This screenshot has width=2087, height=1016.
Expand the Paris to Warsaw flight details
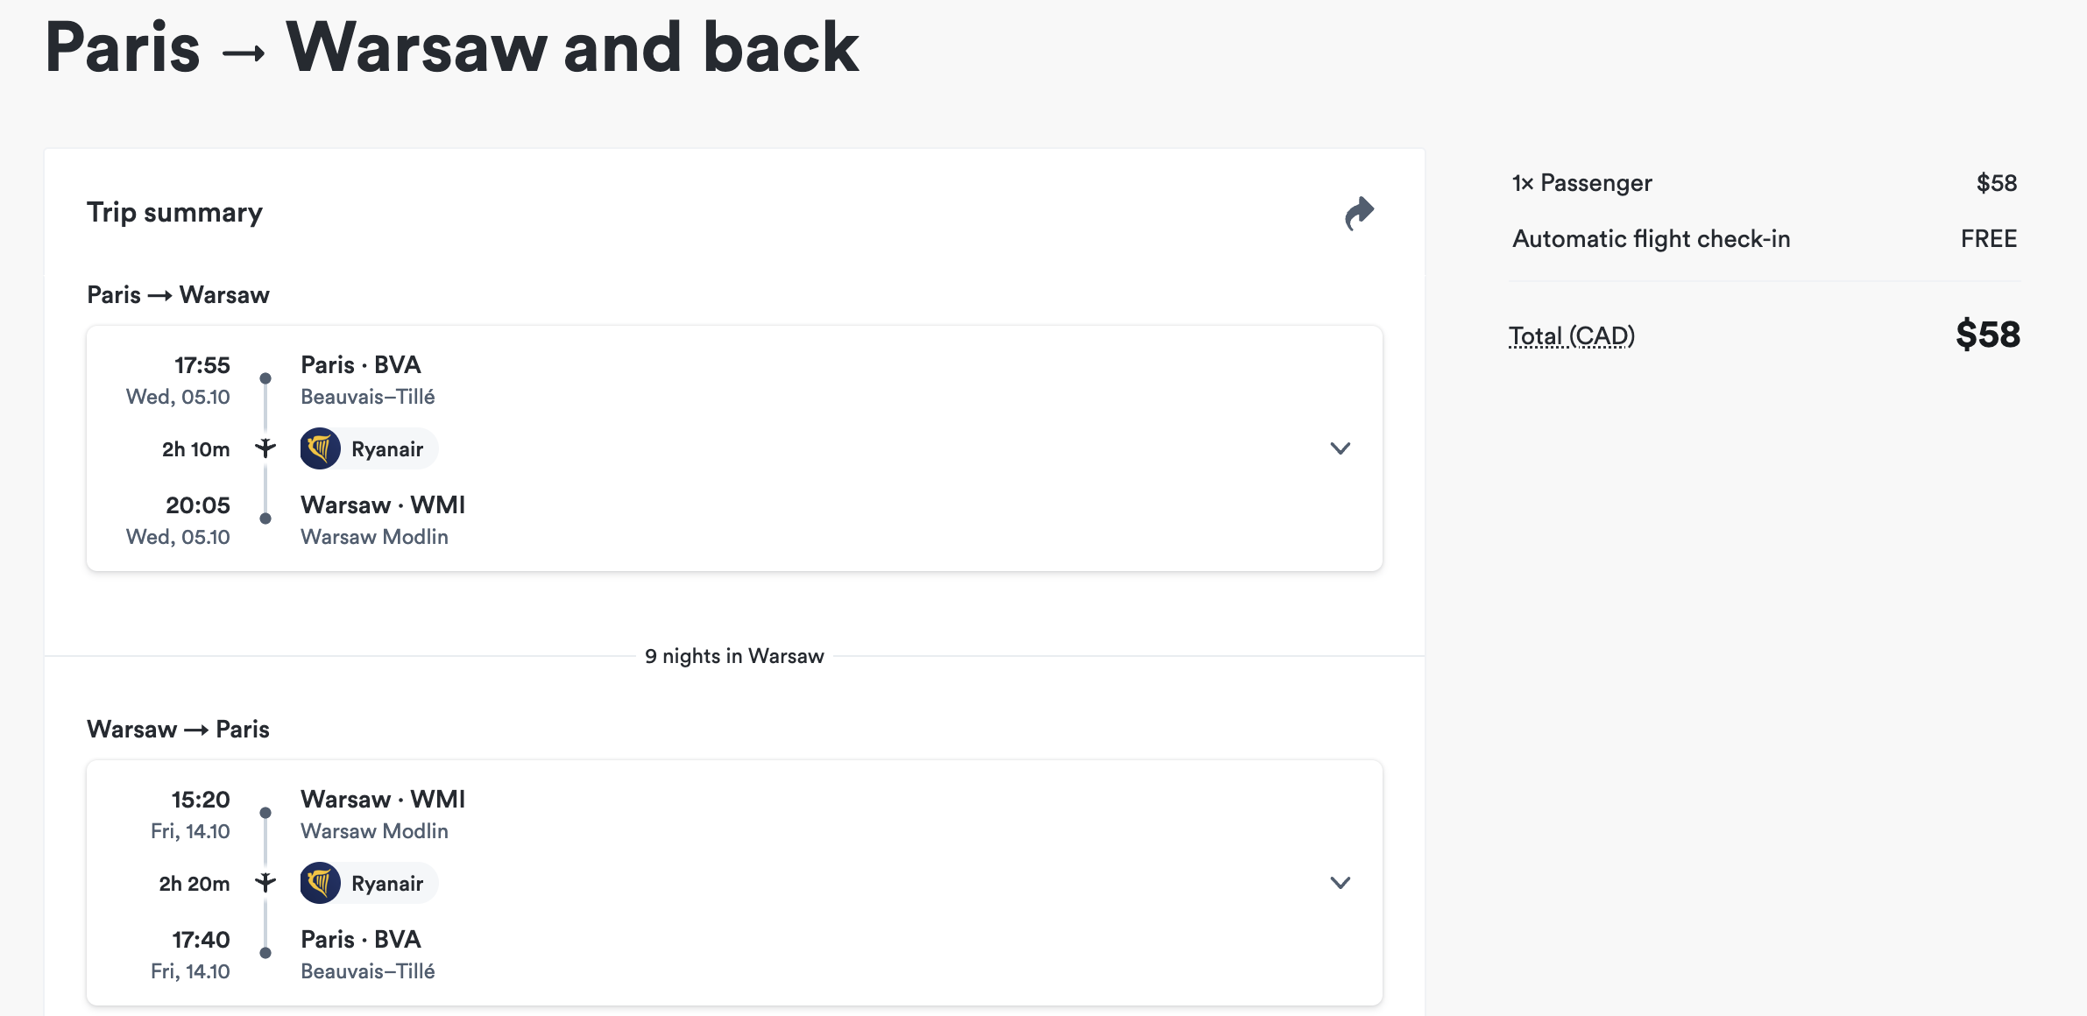click(1340, 448)
